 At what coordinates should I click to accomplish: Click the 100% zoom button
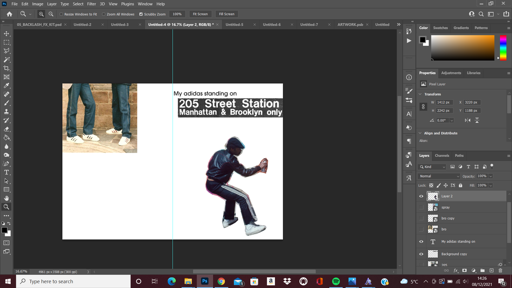coord(177,14)
